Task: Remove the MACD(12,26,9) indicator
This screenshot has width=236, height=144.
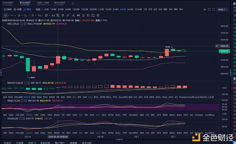Action: click(28, 83)
